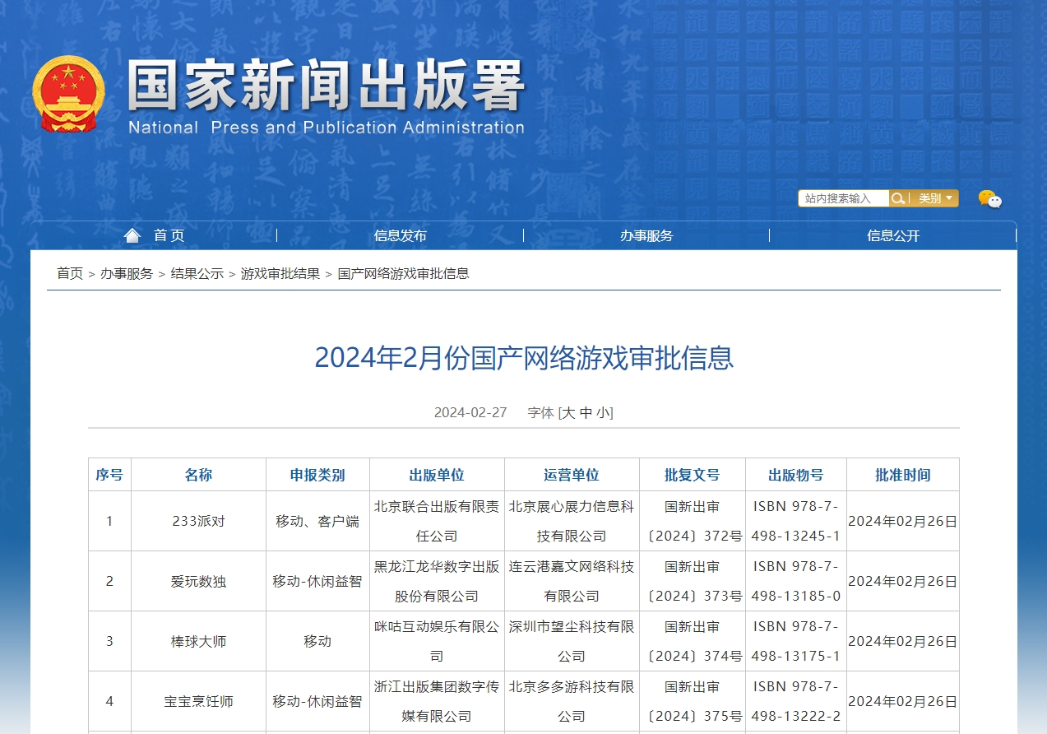Click operator 深圳市望尘科技有限公司
1047x734 pixels.
(572, 642)
